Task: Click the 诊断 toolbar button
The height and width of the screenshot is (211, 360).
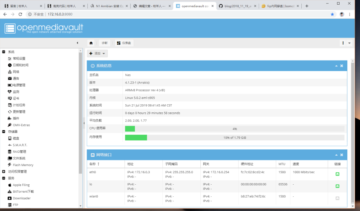Action: 104,43
